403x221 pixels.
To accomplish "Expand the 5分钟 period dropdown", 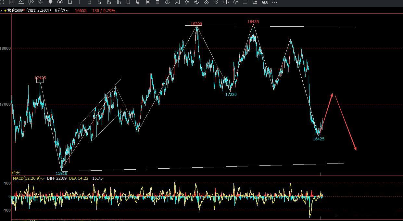I will click(x=62, y=10).
